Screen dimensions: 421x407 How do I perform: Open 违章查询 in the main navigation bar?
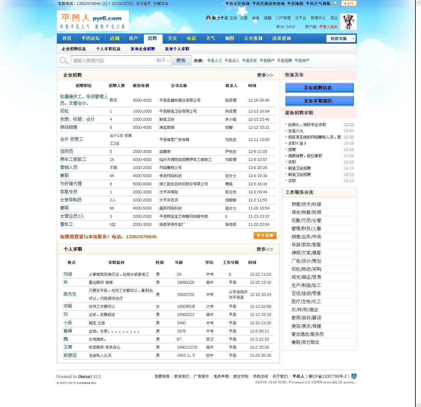point(281,38)
